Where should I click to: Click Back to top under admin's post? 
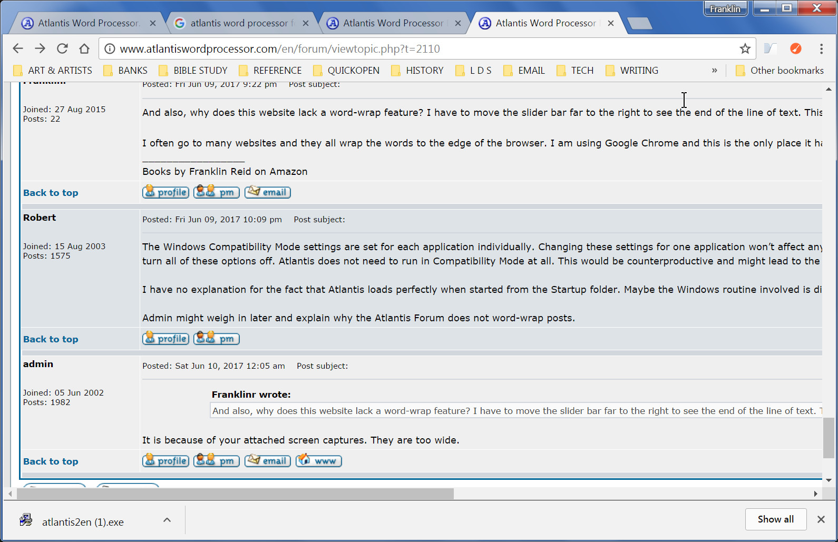pyautogui.click(x=51, y=461)
